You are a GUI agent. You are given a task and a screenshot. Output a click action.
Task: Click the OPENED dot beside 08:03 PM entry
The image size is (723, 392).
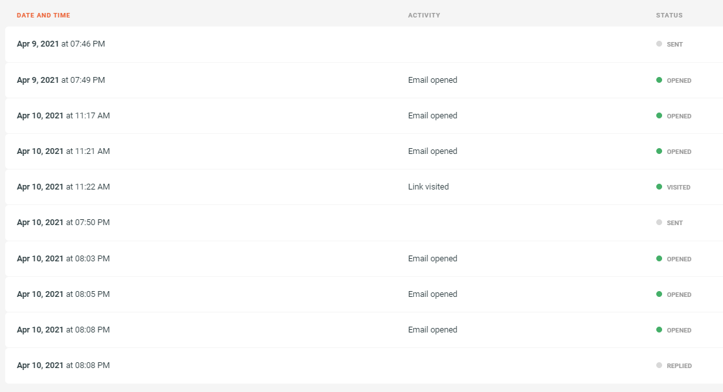[x=660, y=258]
